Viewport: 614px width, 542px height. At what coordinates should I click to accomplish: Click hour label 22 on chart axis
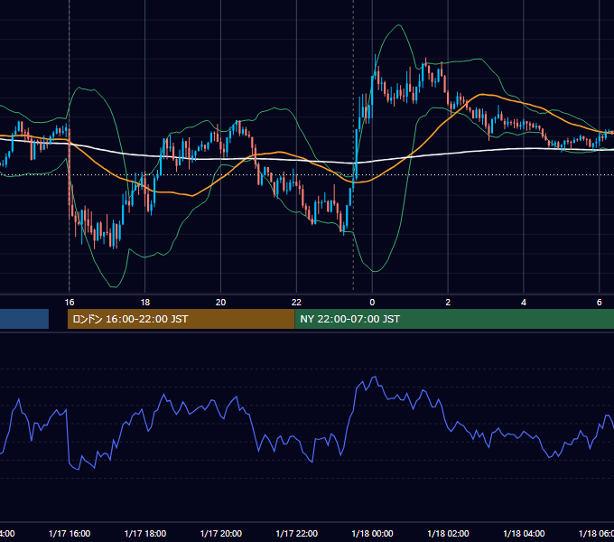click(x=296, y=302)
